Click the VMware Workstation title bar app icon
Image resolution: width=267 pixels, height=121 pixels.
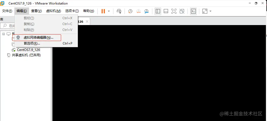click(2, 3)
